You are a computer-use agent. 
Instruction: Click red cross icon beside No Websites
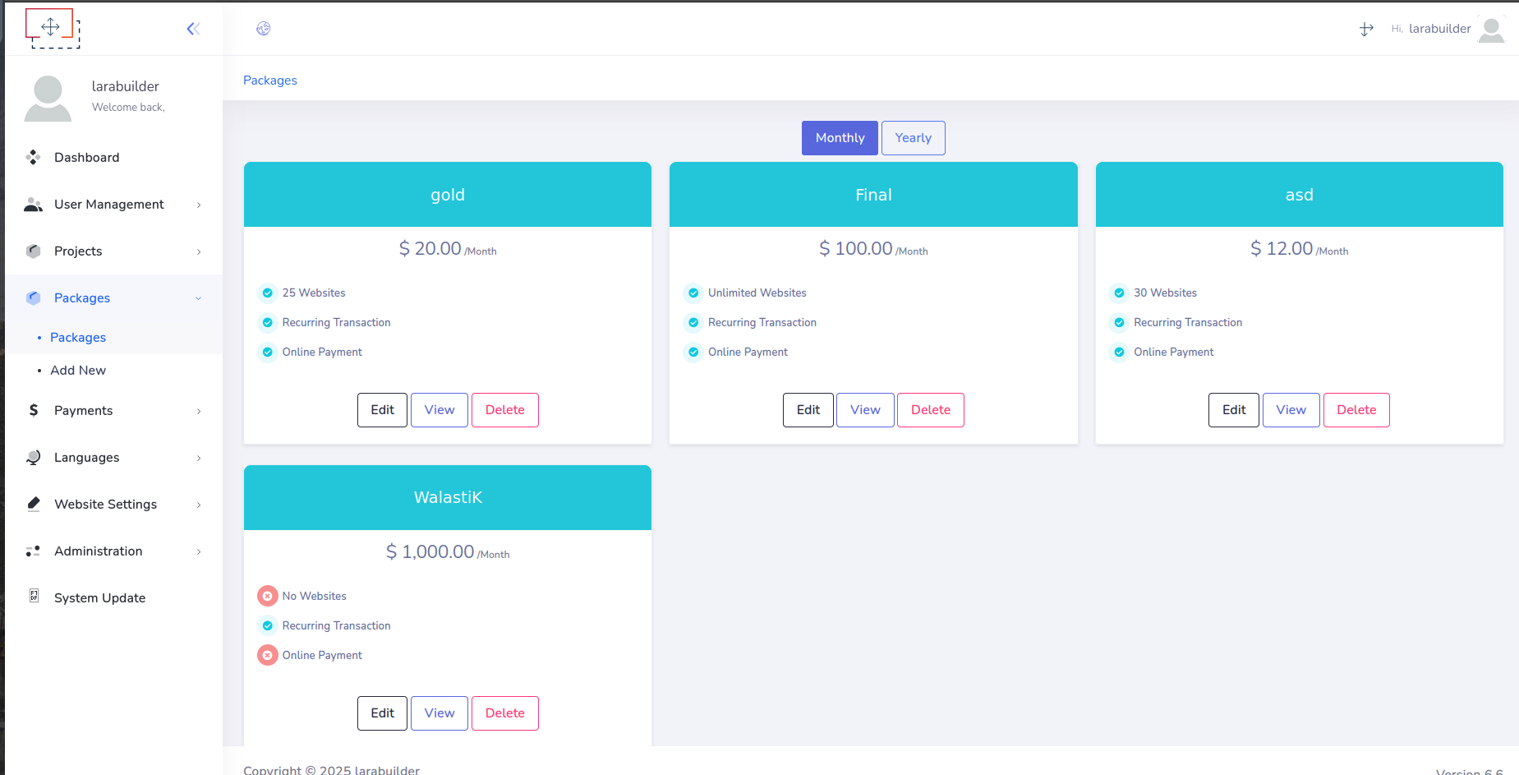[x=267, y=596]
